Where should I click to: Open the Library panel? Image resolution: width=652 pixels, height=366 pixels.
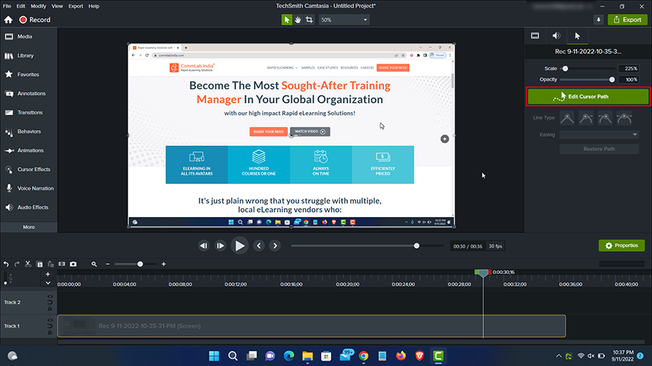[29, 56]
